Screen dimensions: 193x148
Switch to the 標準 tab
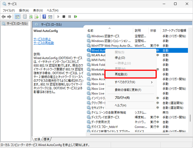pyautogui.click(x=46, y=139)
